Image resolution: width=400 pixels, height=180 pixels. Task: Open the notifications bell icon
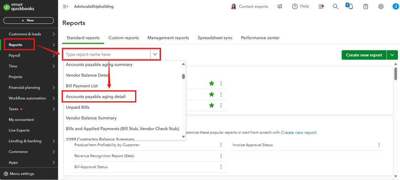pos(351,6)
